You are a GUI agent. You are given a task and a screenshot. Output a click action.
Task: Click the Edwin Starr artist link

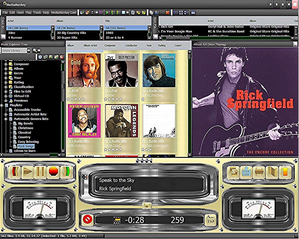112,145
